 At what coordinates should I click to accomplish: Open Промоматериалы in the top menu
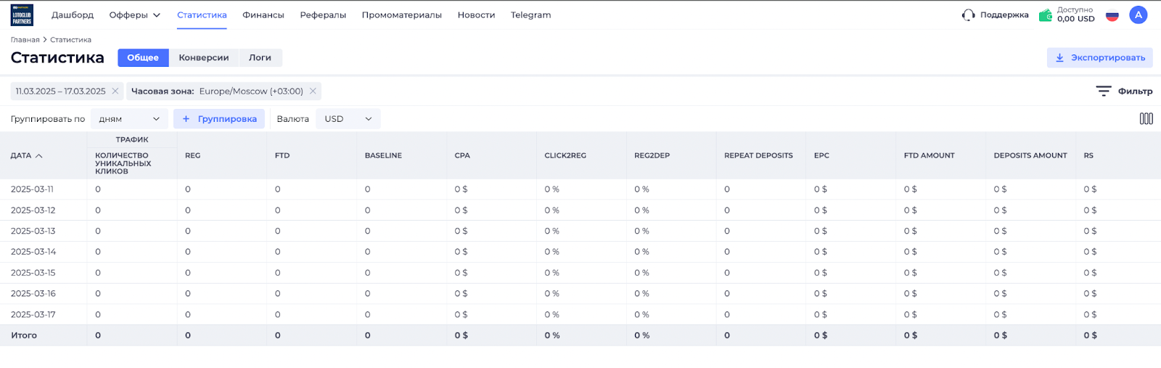point(401,15)
